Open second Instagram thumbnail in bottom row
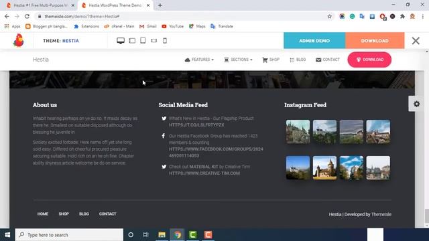 click(324, 168)
